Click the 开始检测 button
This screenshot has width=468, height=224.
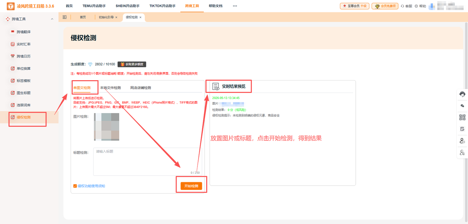point(191,186)
